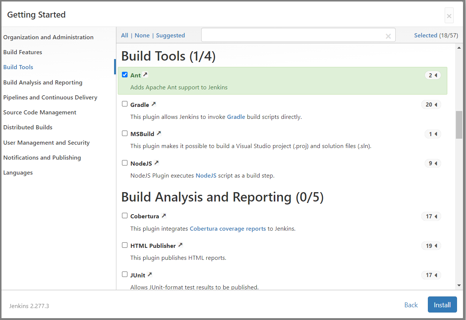Go Back to previous step
This screenshot has height=320, width=466.
pyautogui.click(x=411, y=305)
